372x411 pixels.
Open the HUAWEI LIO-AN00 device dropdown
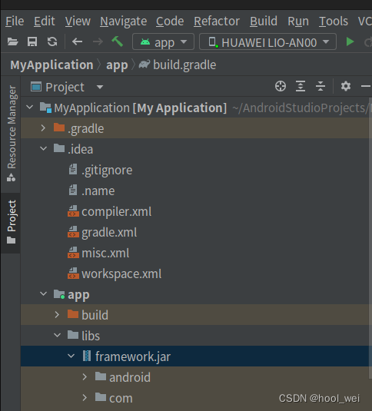[267, 41]
